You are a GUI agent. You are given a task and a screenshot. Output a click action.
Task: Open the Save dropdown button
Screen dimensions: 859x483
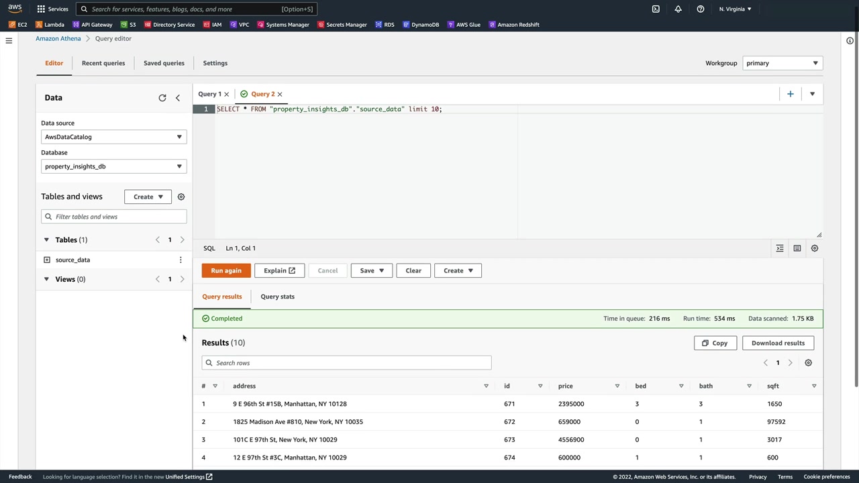coord(372,270)
